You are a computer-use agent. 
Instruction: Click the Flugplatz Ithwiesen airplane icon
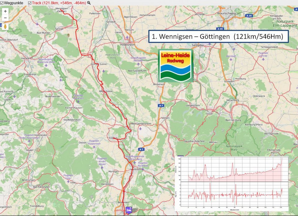point(78,101)
